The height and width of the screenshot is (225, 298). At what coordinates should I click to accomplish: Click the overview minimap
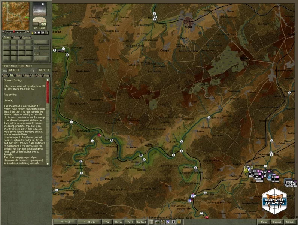coord(16,16)
